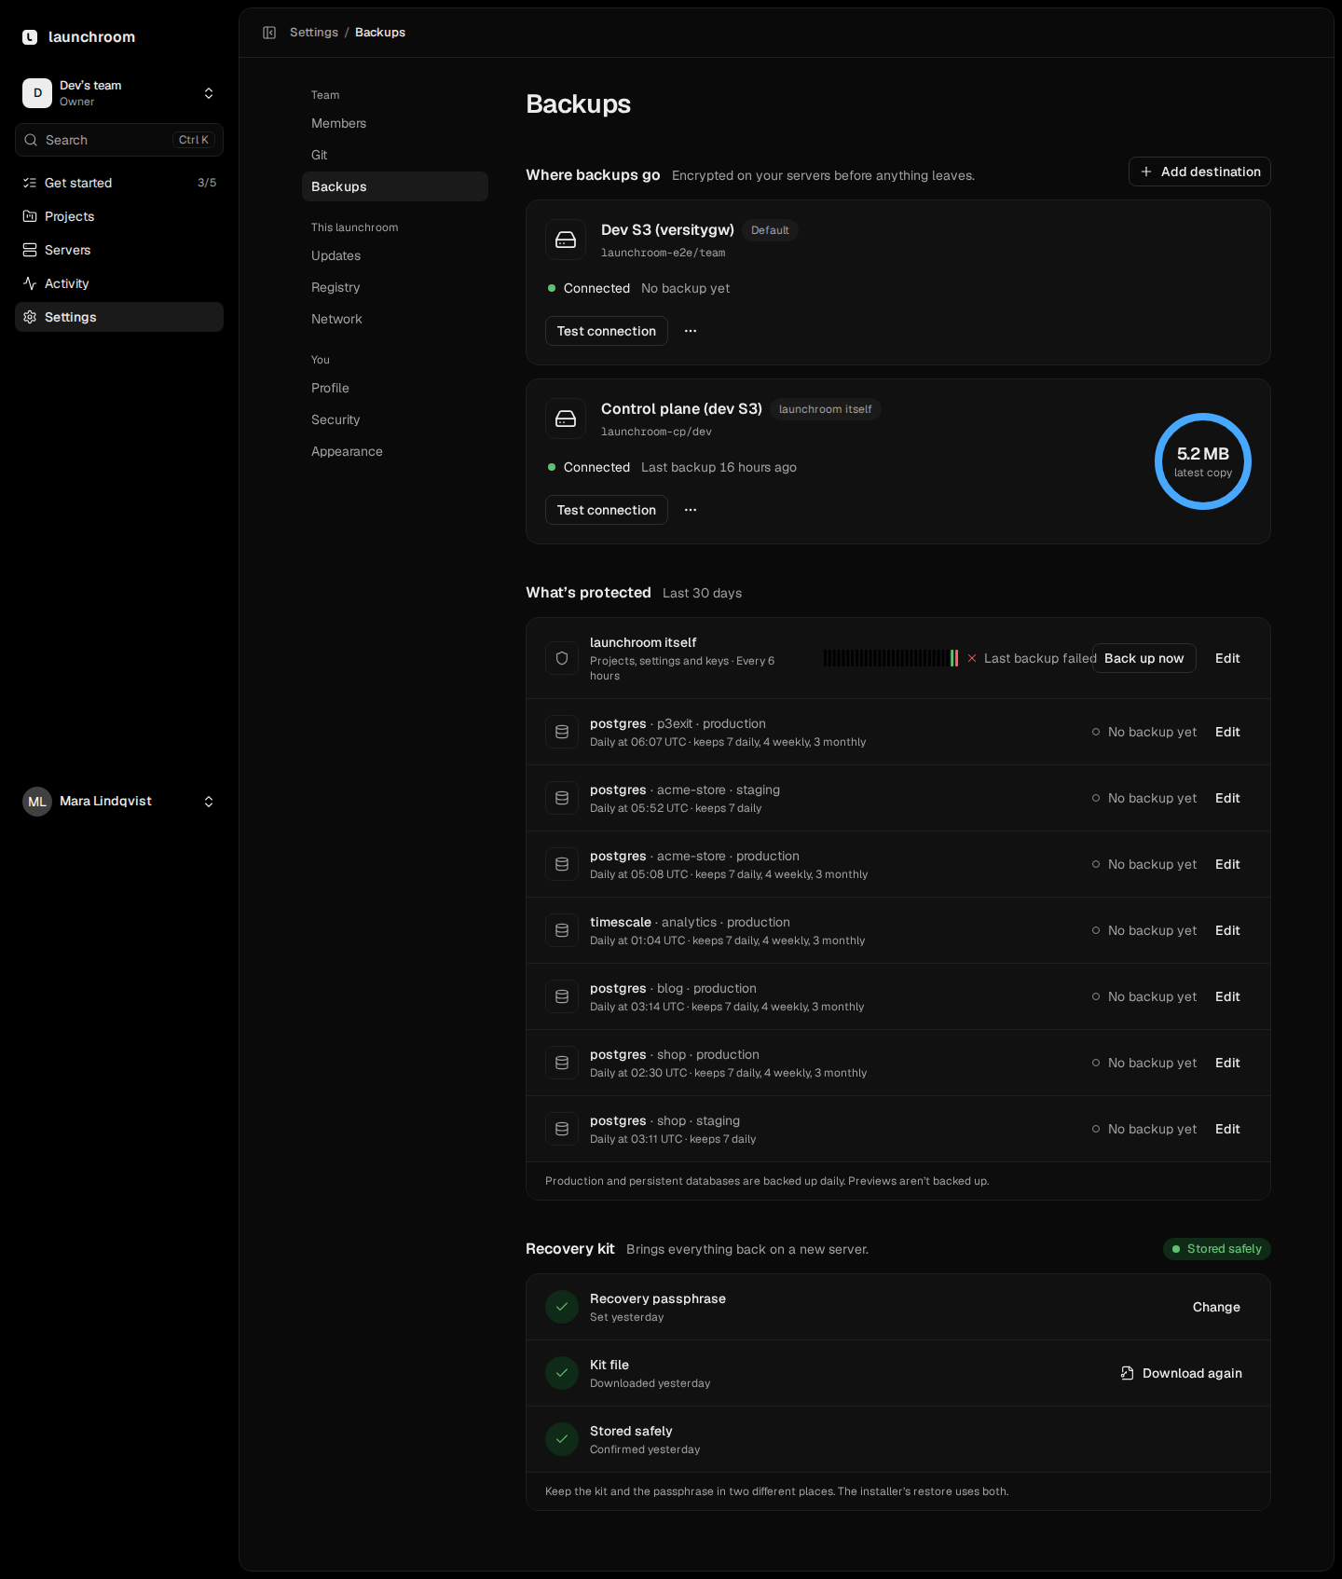1342x1579 pixels.
Task: Click the Settings gear icon
Action: 30,317
